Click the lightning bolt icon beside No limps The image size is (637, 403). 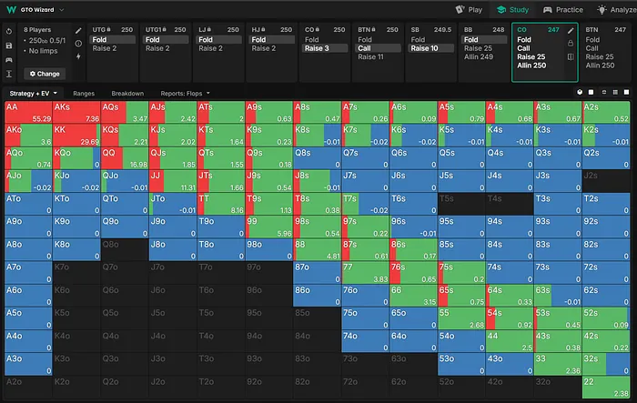[x=78, y=55]
